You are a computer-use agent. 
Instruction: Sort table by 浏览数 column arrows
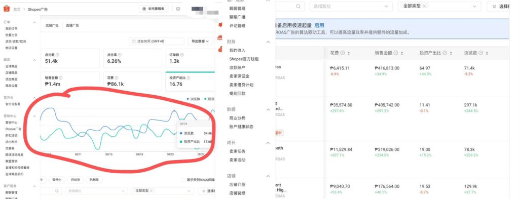[x=487, y=53]
